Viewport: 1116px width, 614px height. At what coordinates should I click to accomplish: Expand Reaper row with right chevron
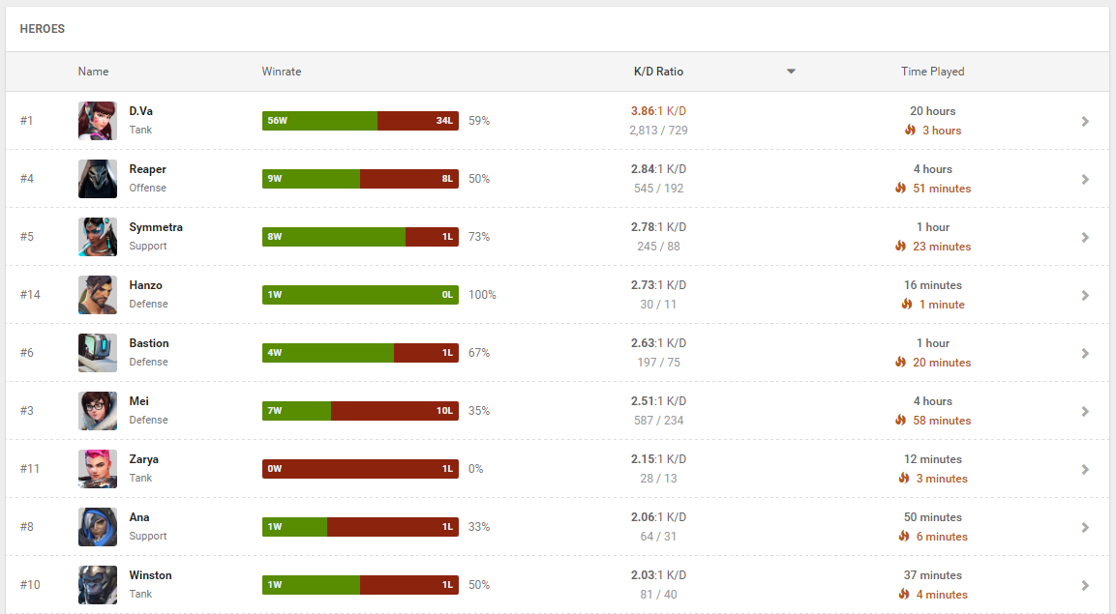point(1085,180)
